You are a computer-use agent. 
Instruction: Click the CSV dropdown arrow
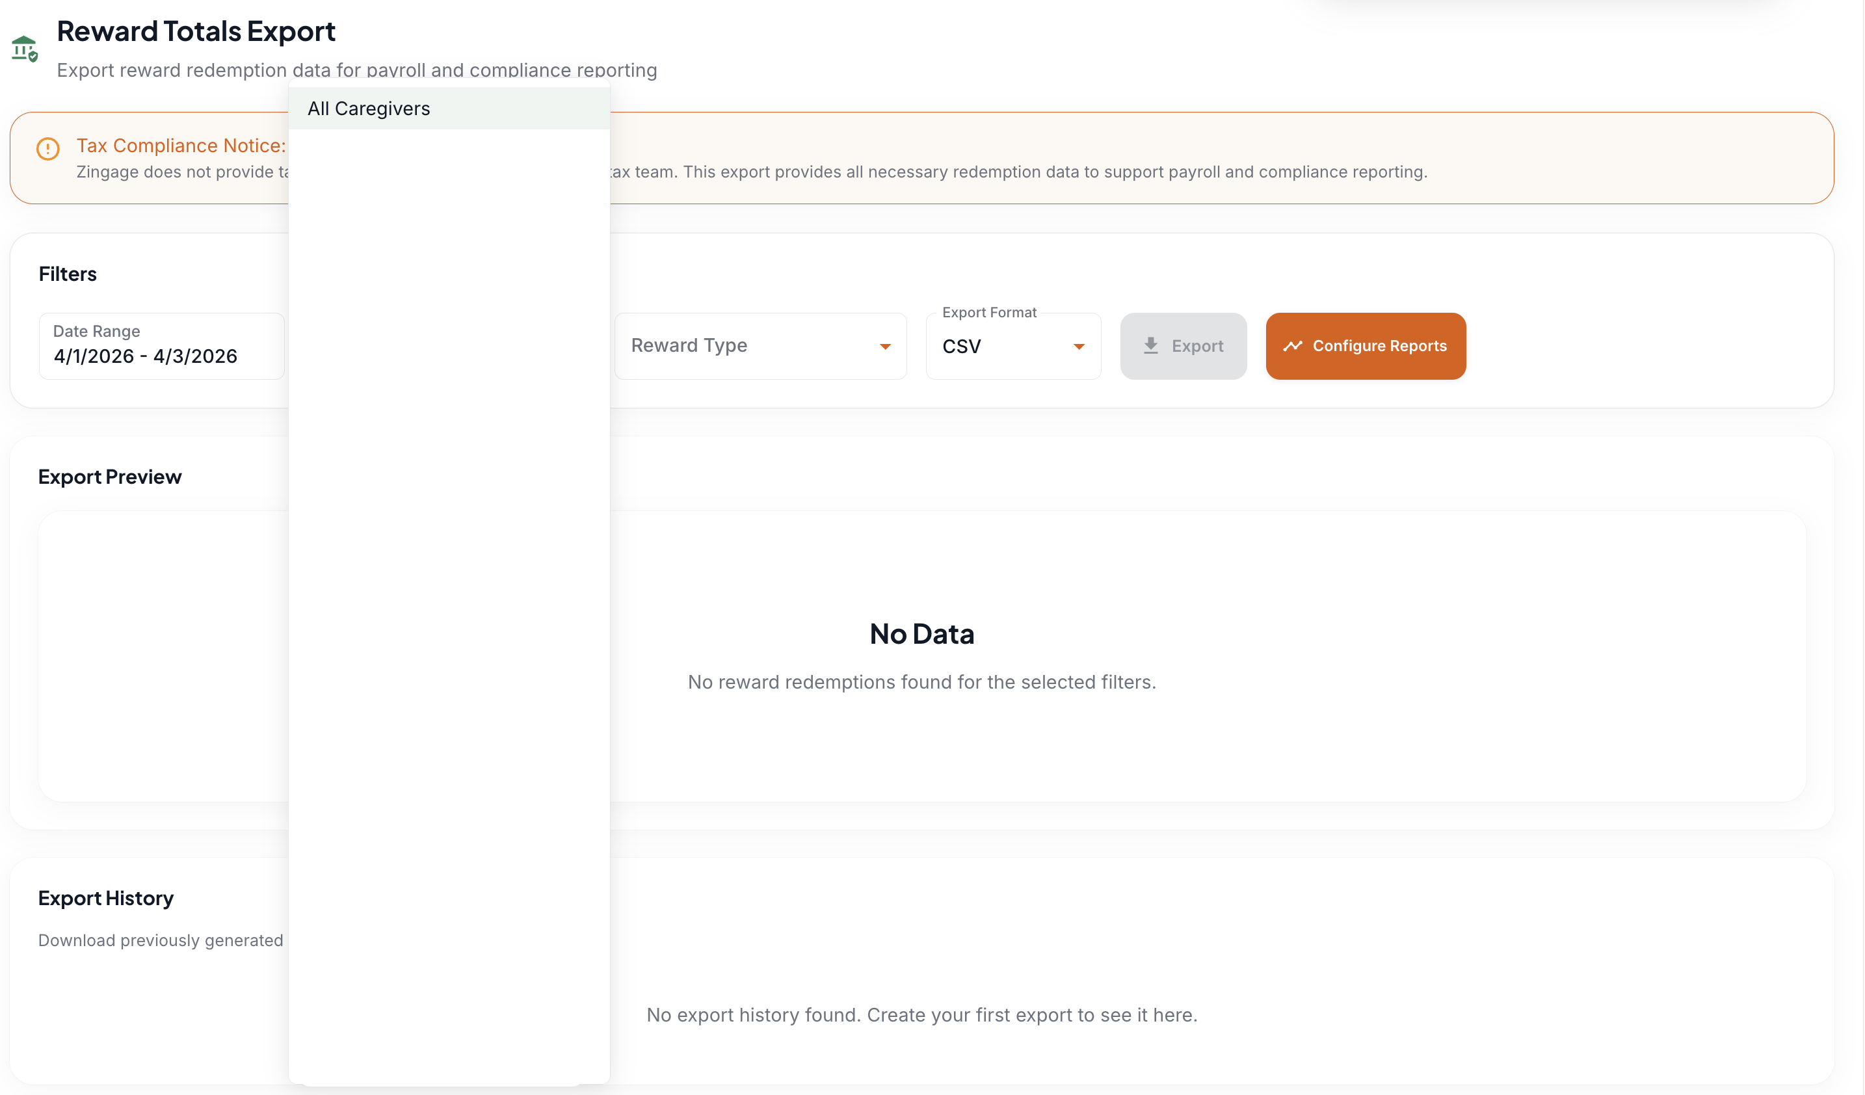tap(1078, 347)
